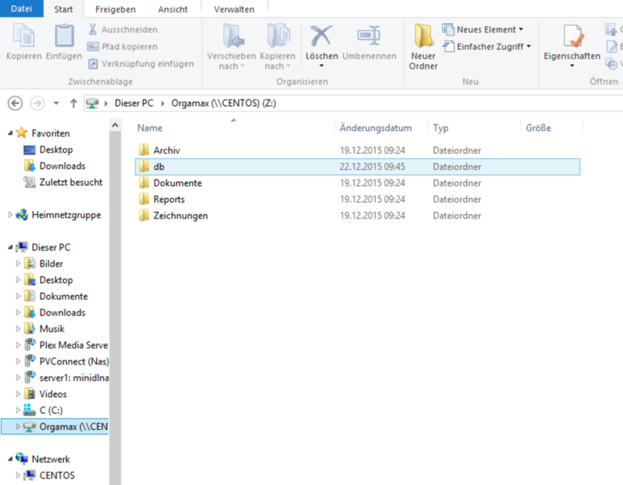Open Einfacher Zugriff dropdown
Viewport: 623px width, 485px height.
[486, 47]
